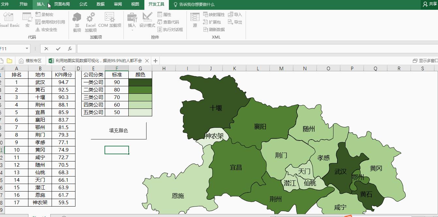This screenshot has width=438, height=217.
Task: Open the Name Box dropdown arrow
Action: (x=28, y=48)
